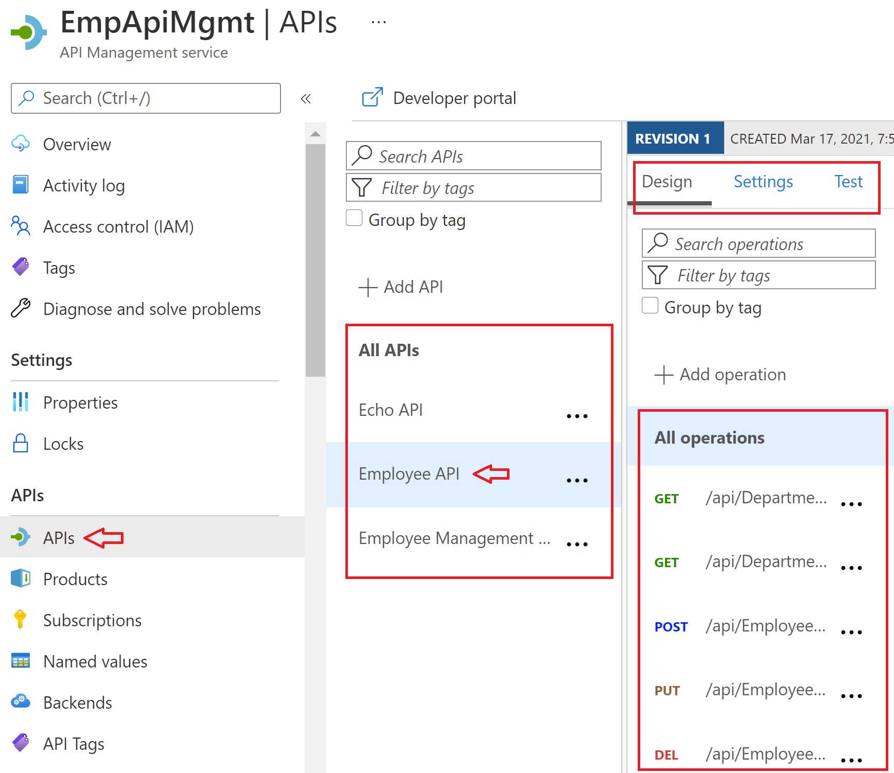The height and width of the screenshot is (773, 894).
Task: Collapse the sidebar with double chevron
Action: point(306,98)
